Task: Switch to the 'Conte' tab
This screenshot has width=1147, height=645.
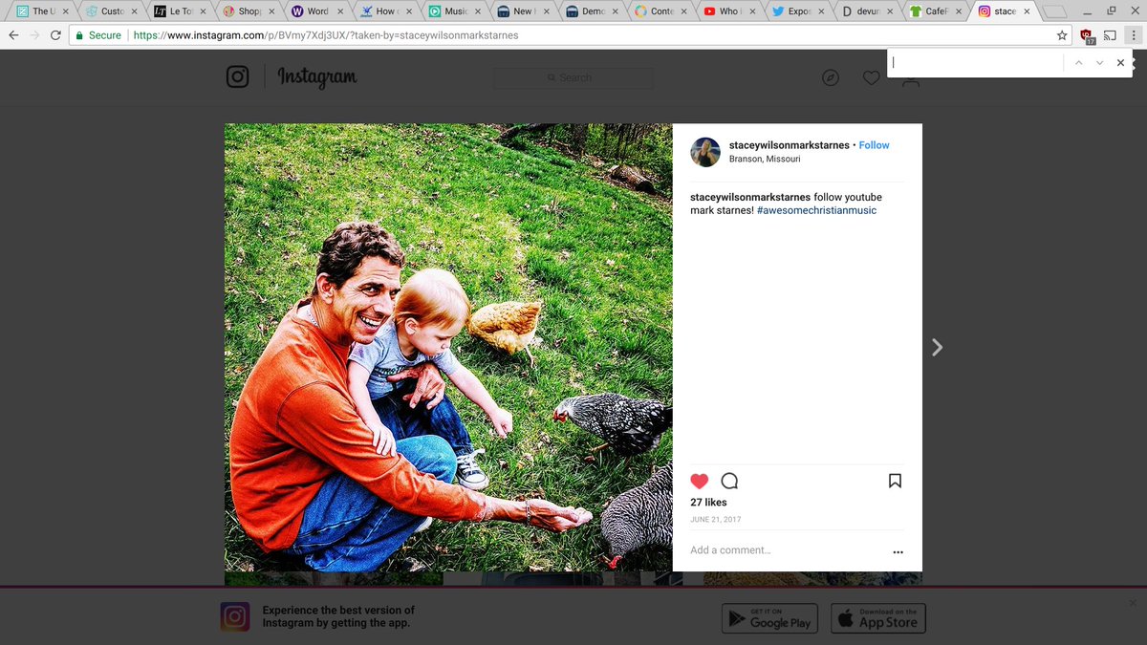Action: pyautogui.click(x=658, y=11)
